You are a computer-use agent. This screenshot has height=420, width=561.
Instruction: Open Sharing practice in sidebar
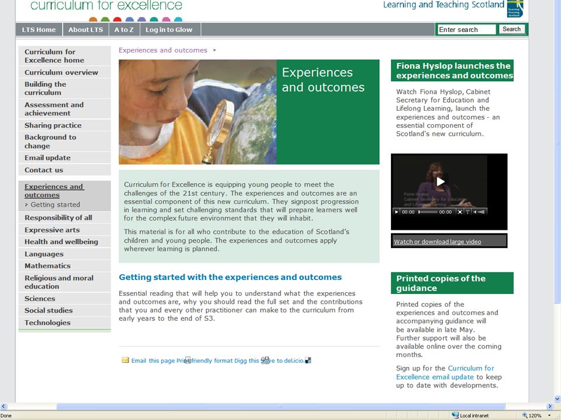point(65,125)
